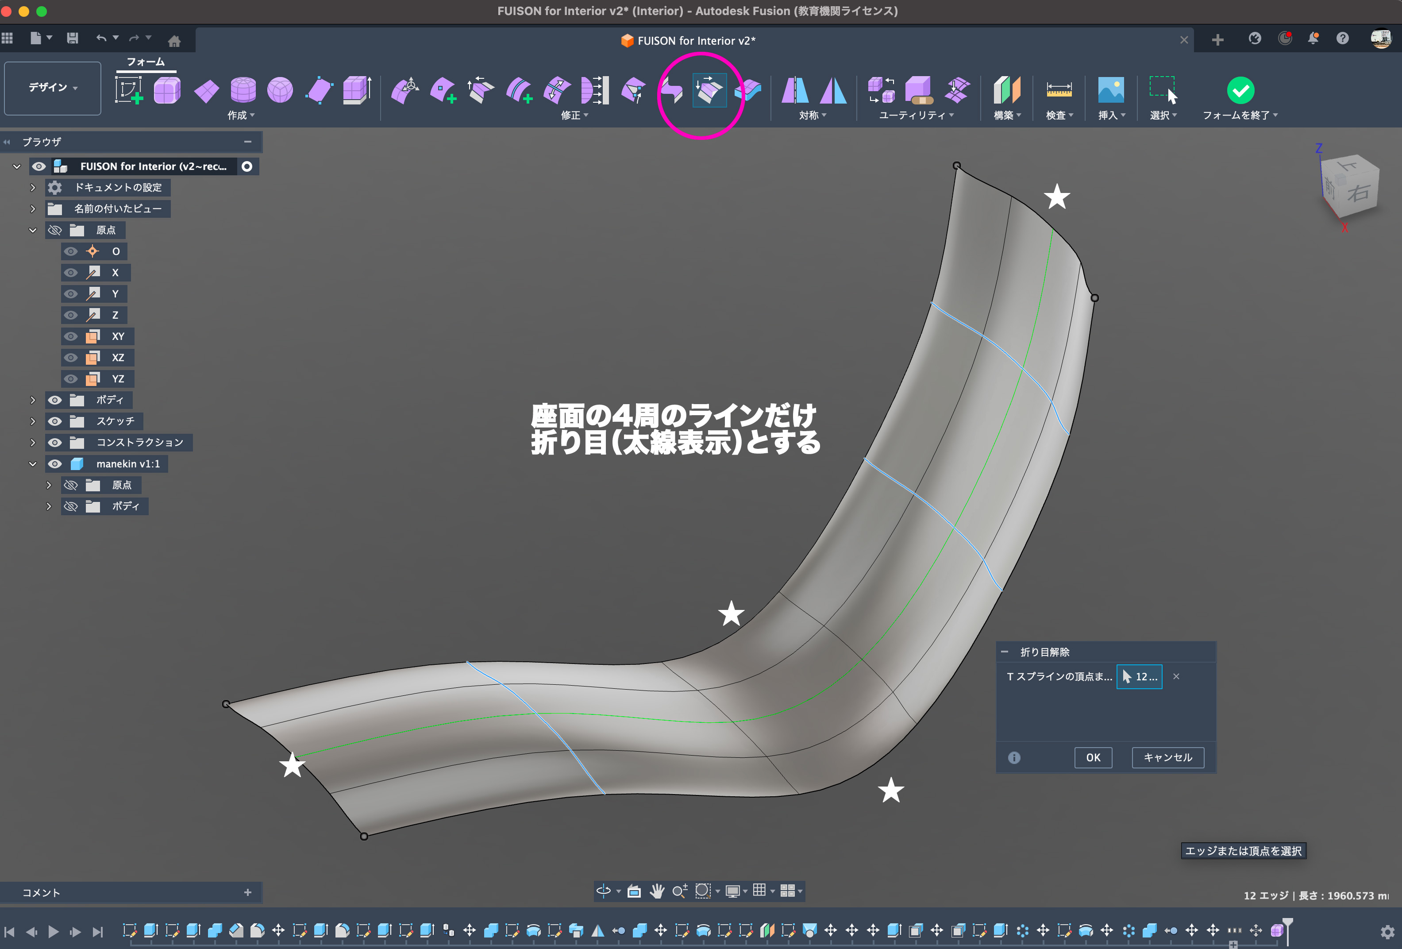
Task: Hide the XY origin plane
Action: click(x=70, y=336)
